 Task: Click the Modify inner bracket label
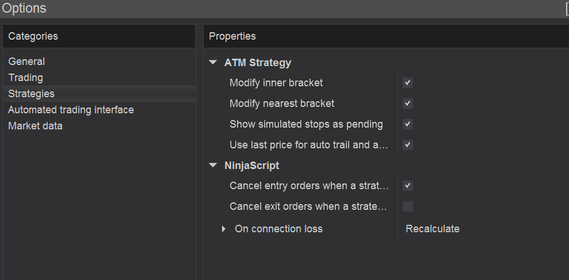click(x=276, y=83)
